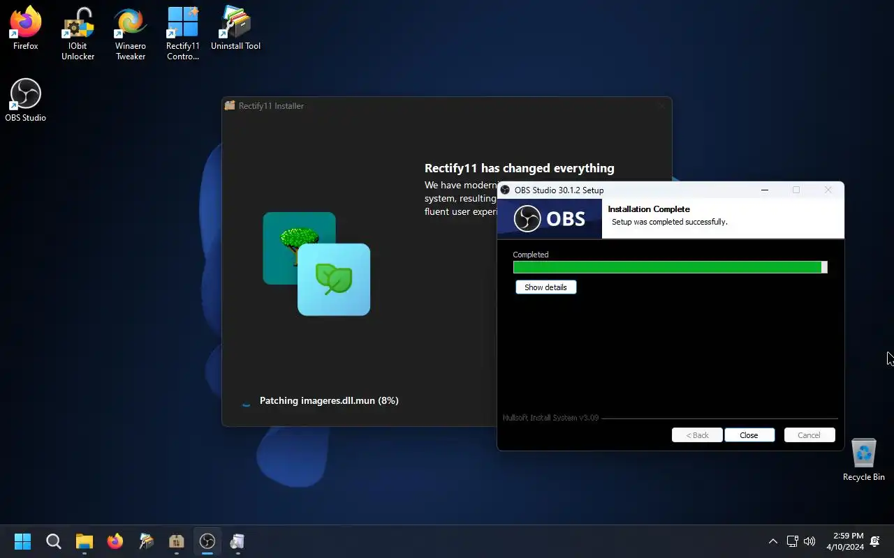Click the OBS logo in setup header
This screenshot has height=558, width=894.
click(550, 219)
